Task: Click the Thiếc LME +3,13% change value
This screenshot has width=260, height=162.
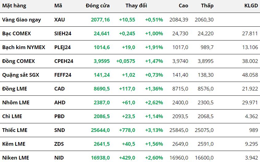Action: point(154,130)
